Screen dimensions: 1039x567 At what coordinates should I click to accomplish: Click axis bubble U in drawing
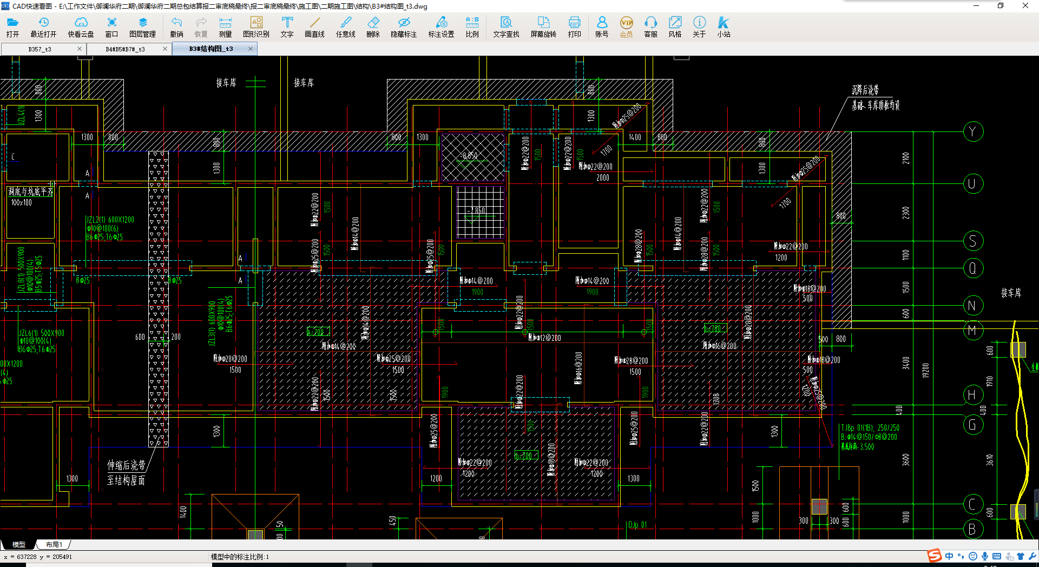point(972,183)
